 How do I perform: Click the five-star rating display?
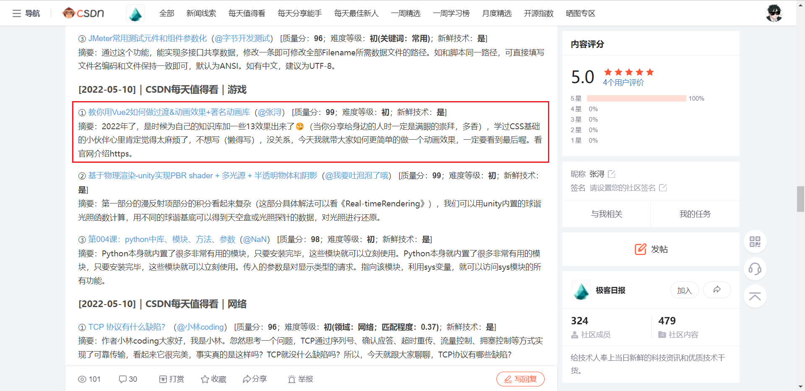tap(629, 72)
